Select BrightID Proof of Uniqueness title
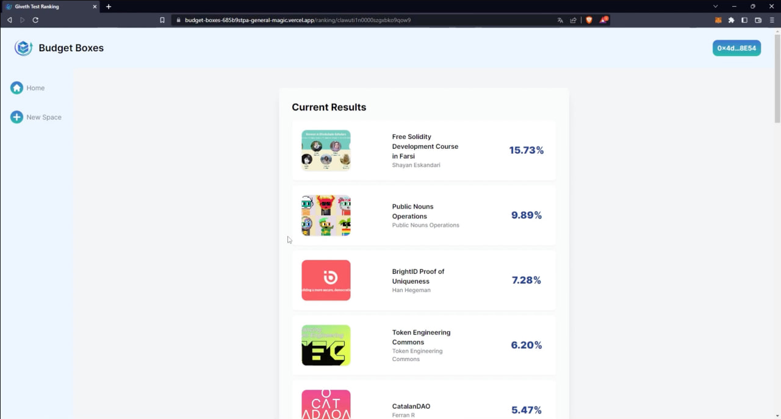 pos(418,276)
